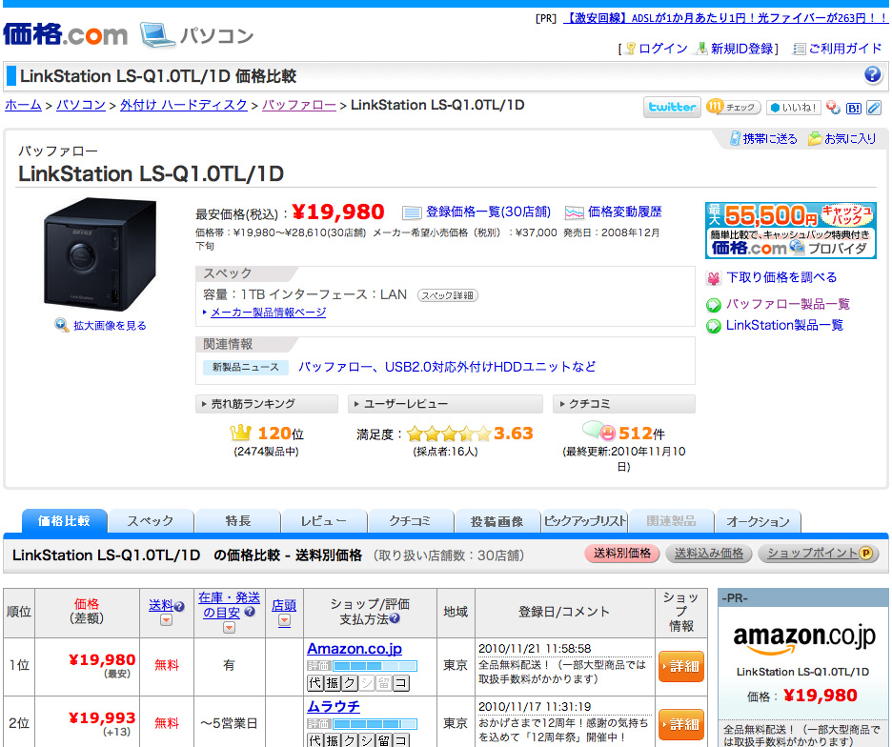This screenshot has height=747, width=892.
Task: Click the list icon beside 登録価格一覧
Action: (412, 212)
